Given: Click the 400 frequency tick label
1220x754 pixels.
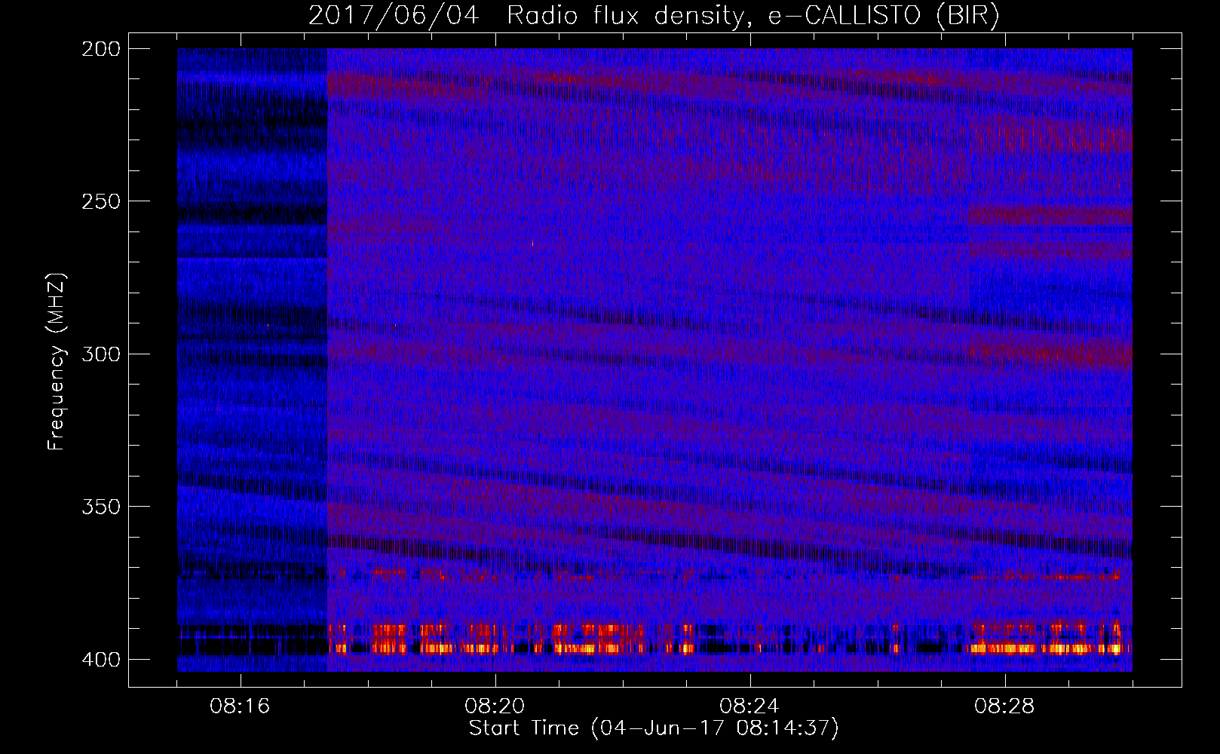Looking at the screenshot, I should point(101,660).
